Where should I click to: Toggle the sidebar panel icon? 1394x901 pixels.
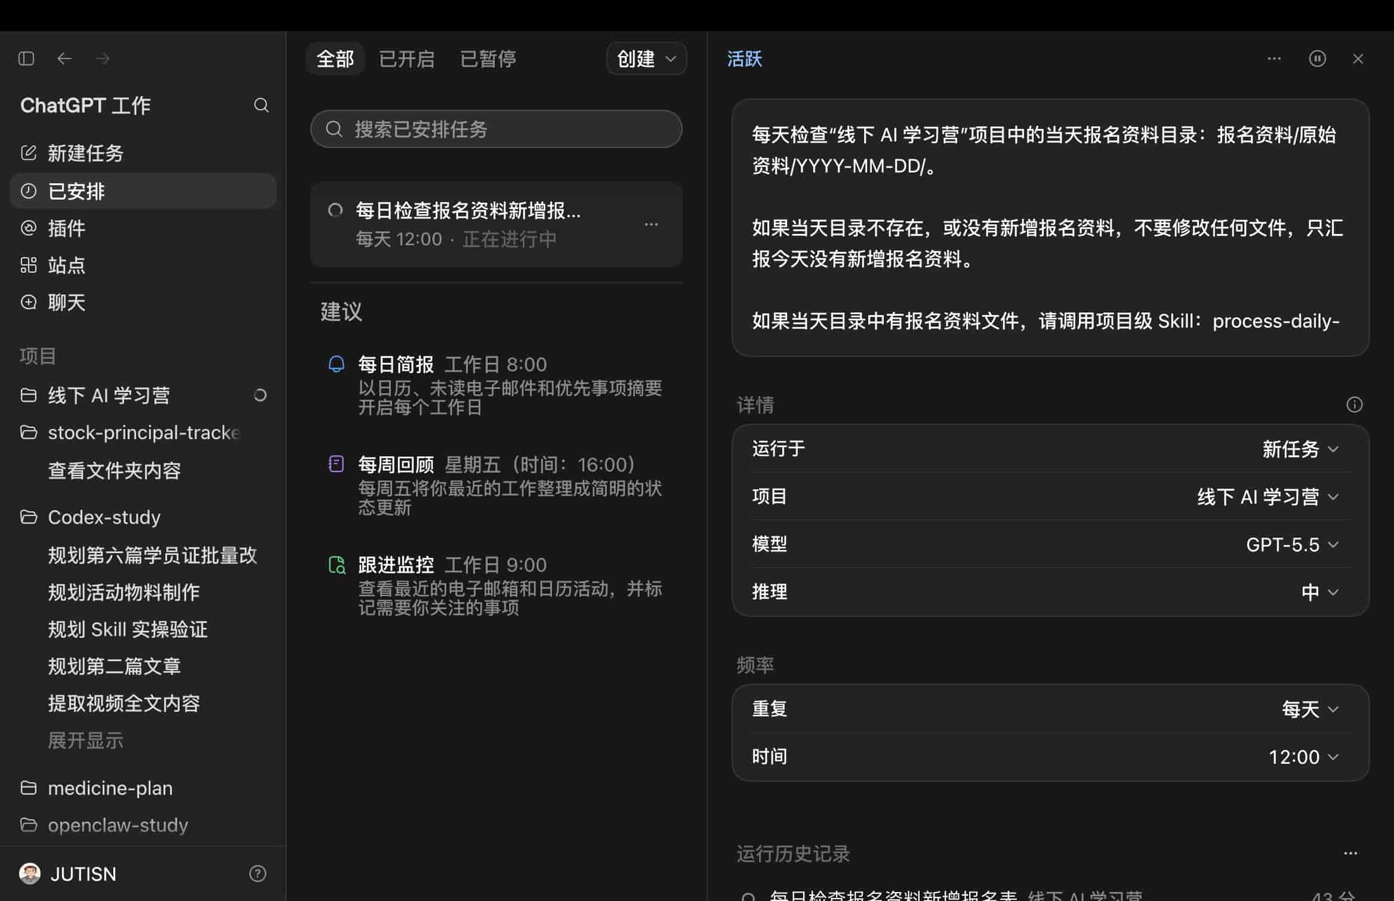click(x=26, y=58)
